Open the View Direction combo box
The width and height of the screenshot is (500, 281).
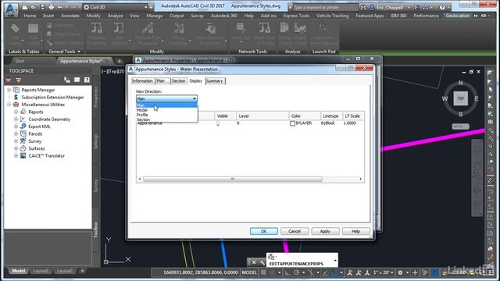pyautogui.click(x=166, y=99)
